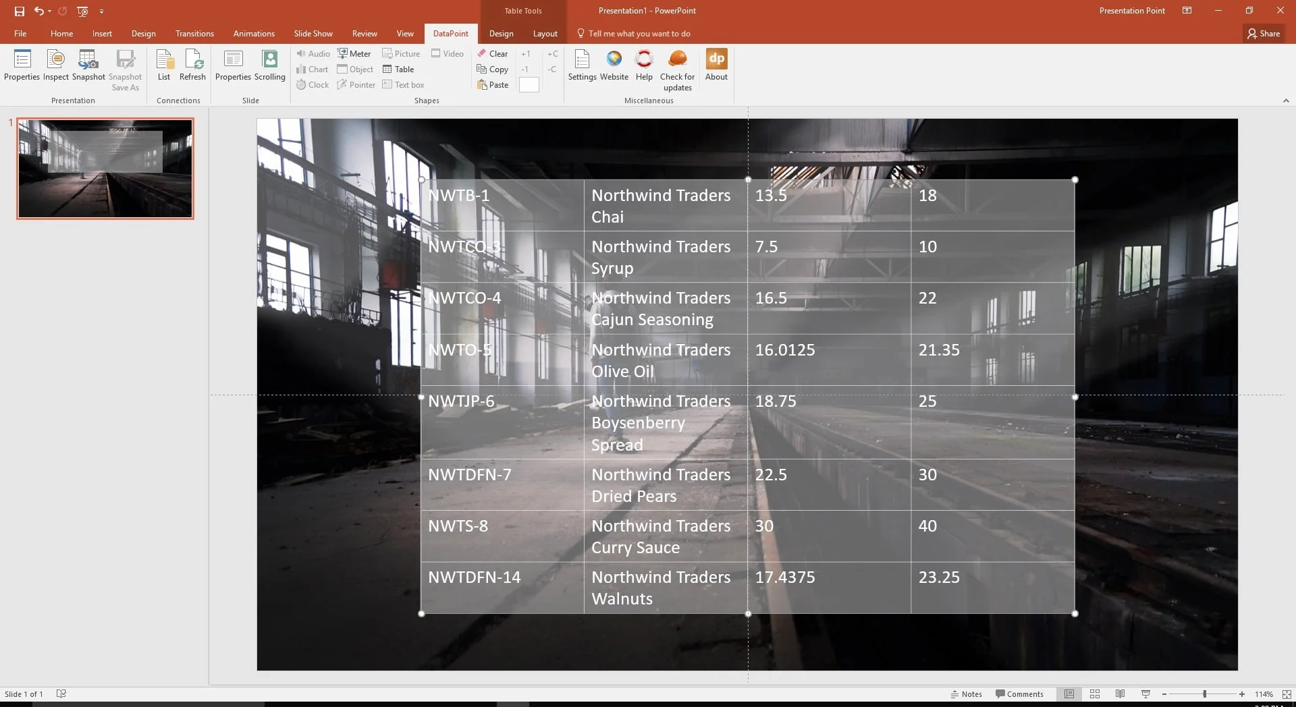The image size is (1296, 707).
Task: Click the Copy button
Action: [493, 69]
